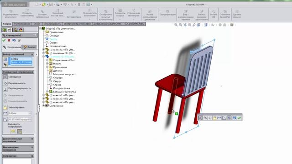
Task: Switch to the SOLIDWORKS MBD tab
Action: 134,24
